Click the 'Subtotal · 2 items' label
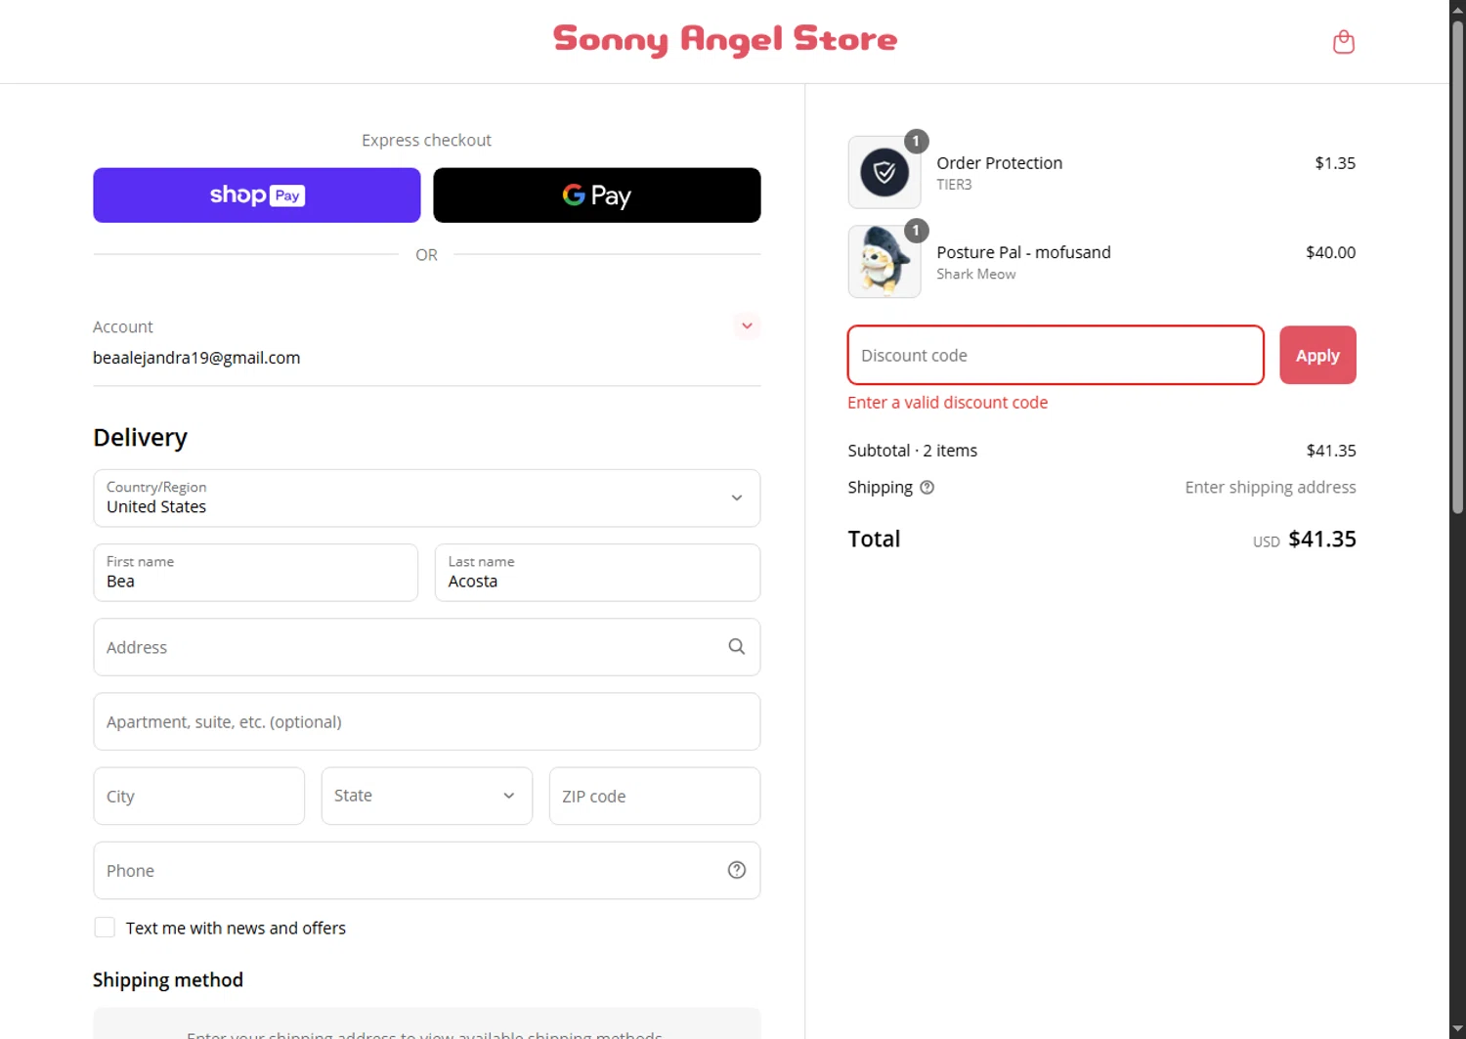The image size is (1466, 1039). tap(912, 451)
